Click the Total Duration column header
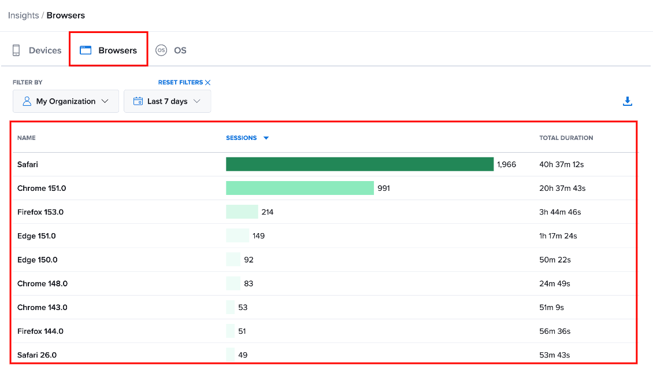 566,138
